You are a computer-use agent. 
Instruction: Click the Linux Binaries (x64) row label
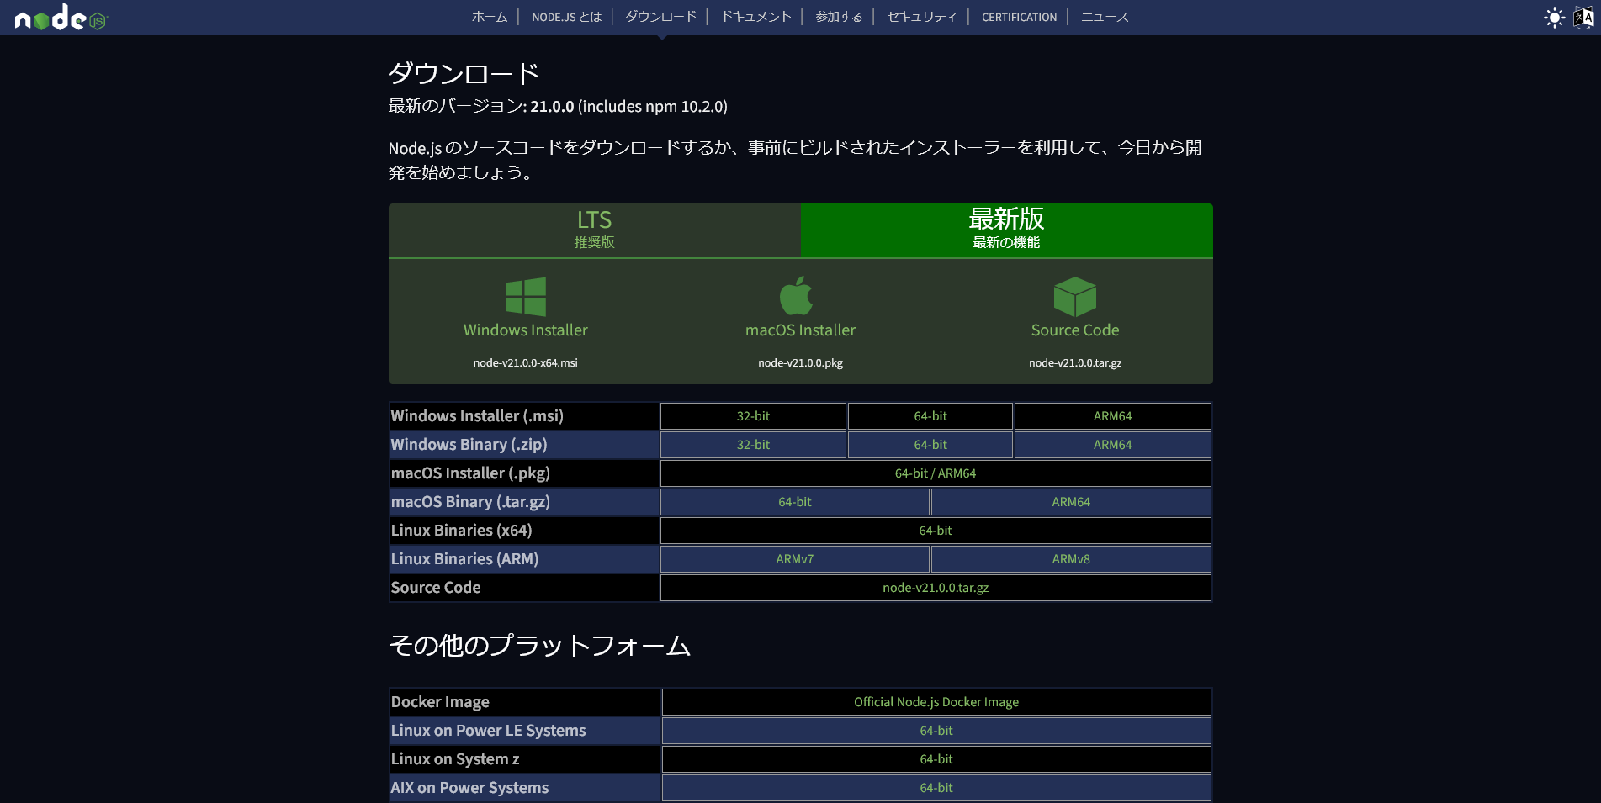click(x=461, y=531)
